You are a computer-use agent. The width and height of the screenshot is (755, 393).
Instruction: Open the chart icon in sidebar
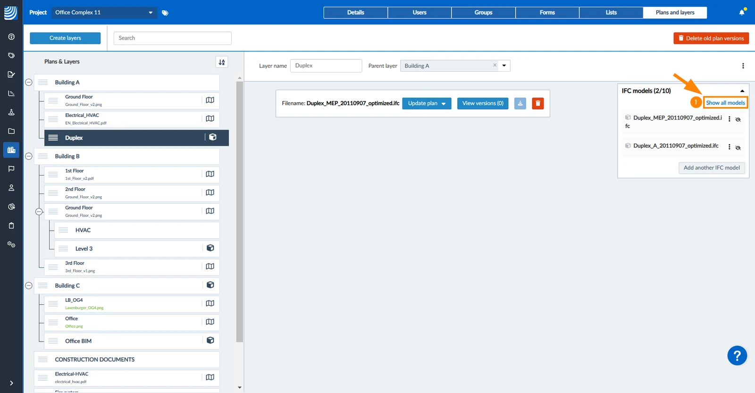point(11,93)
